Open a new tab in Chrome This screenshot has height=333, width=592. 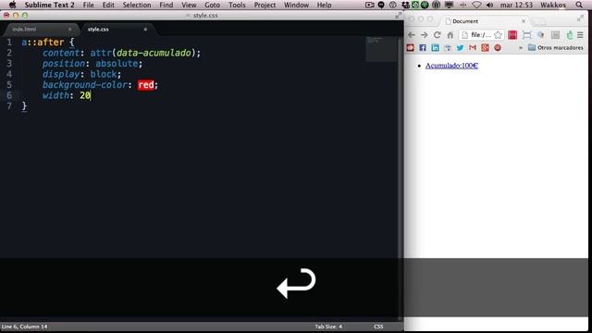coord(539,21)
